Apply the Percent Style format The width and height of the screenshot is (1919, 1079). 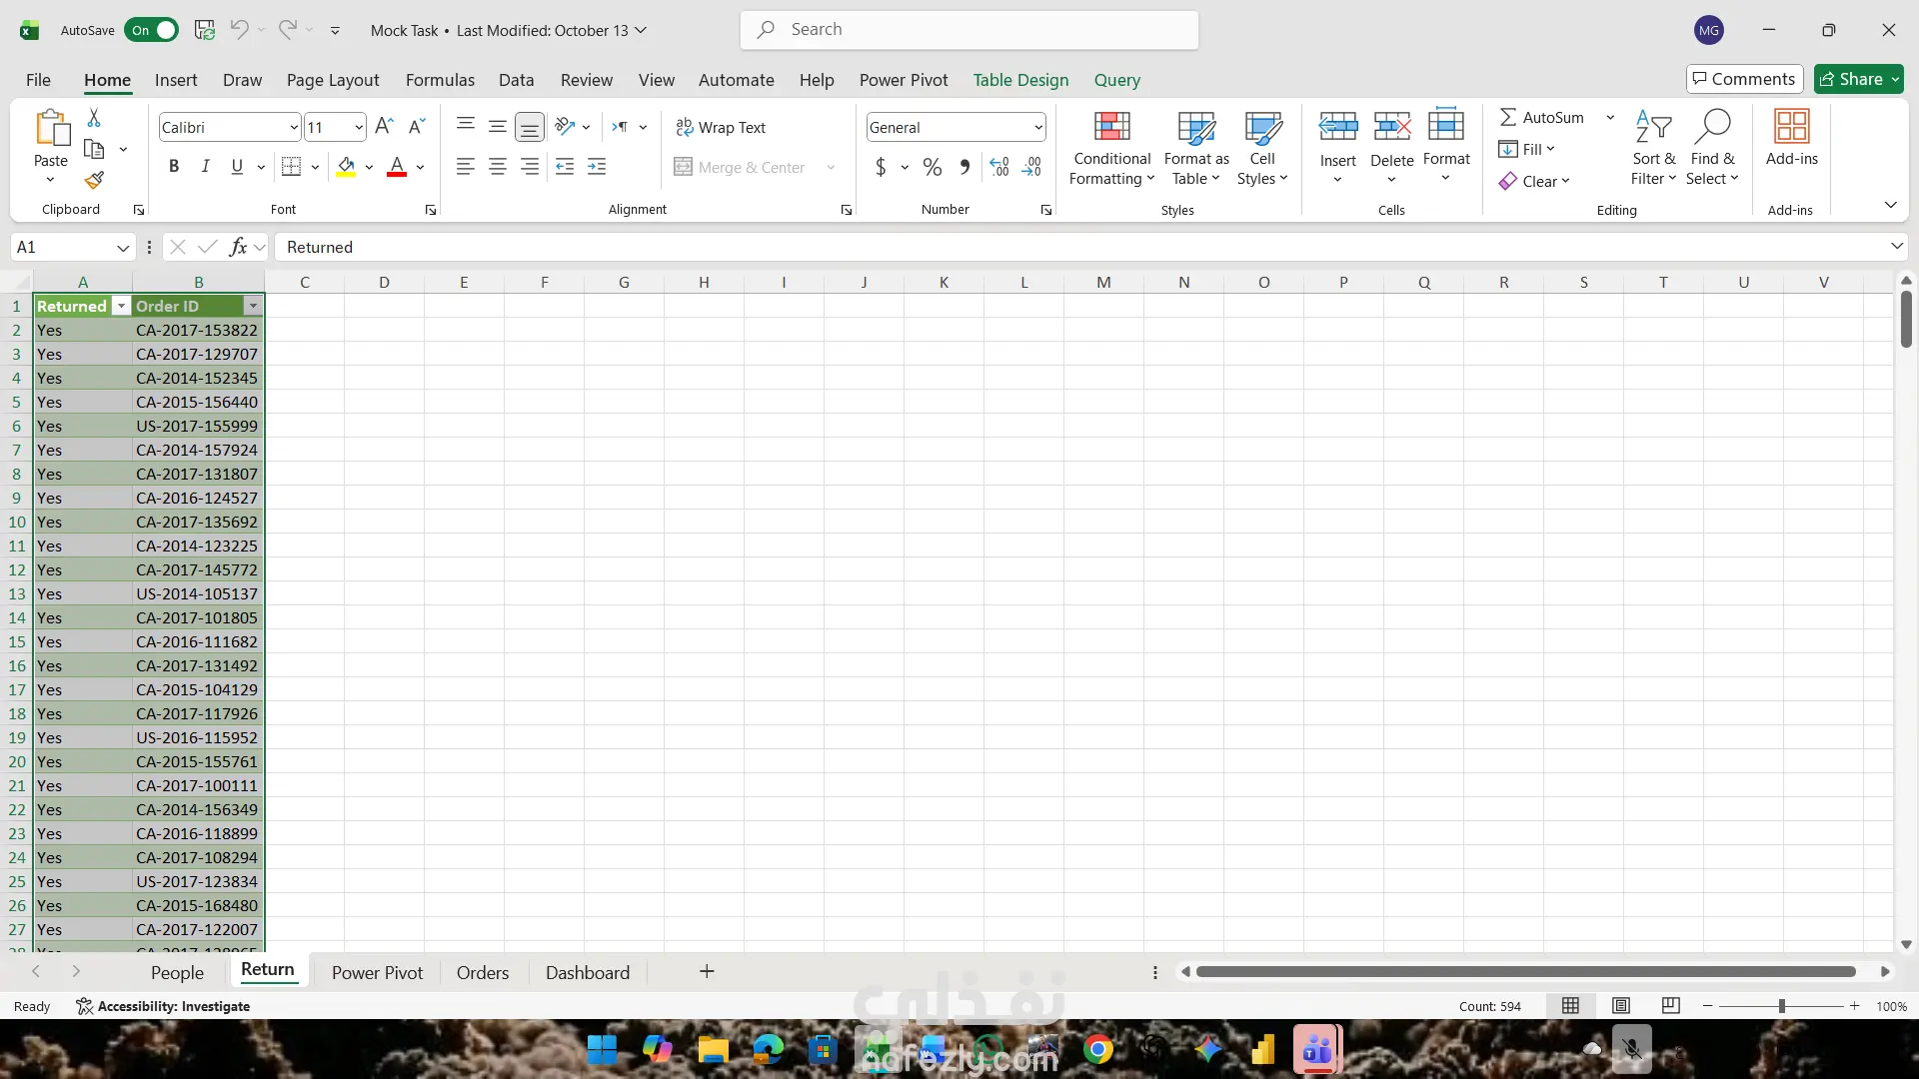pyautogui.click(x=932, y=167)
